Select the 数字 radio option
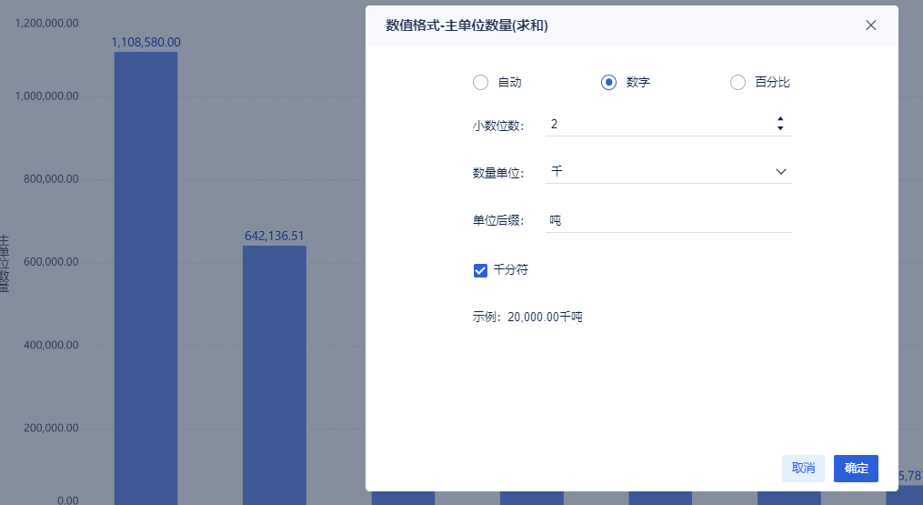 608,83
